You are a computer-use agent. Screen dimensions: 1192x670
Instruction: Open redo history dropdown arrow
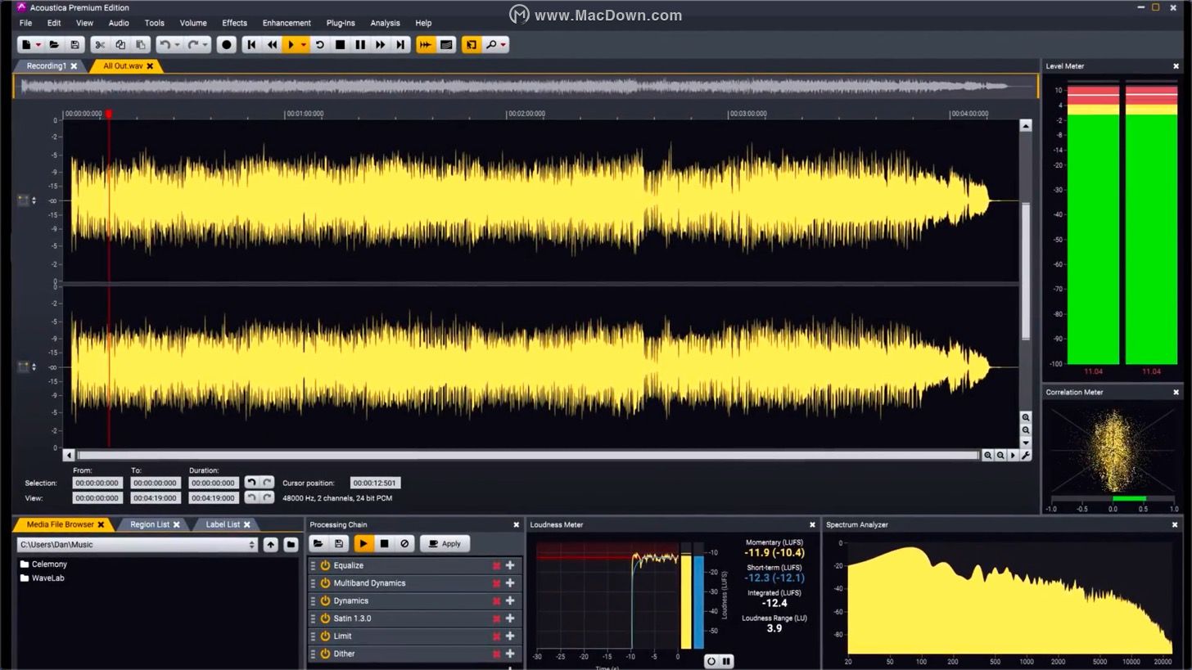point(205,45)
